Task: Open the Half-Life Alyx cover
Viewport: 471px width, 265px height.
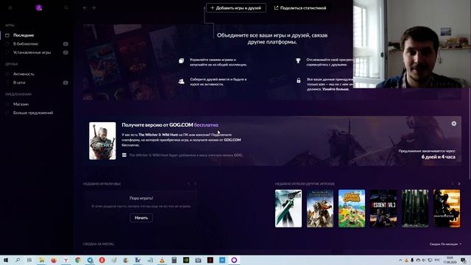Action: [x=415, y=208]
